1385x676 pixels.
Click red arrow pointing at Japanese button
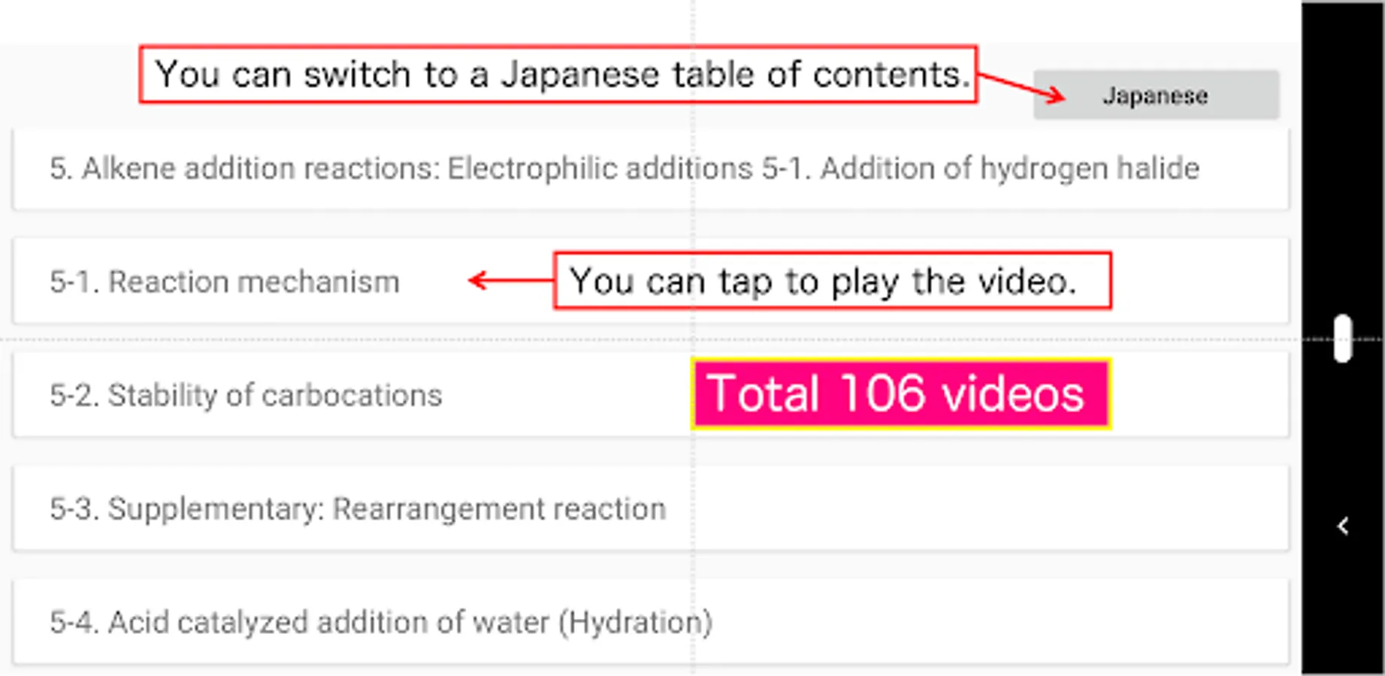click(x=1022, y=85)
